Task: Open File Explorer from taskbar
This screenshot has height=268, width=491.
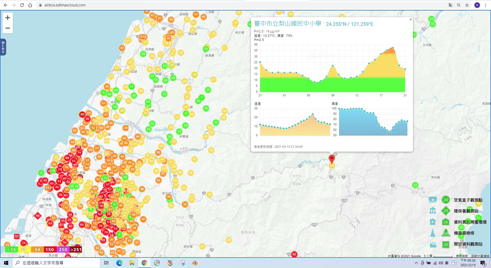Action: click(132, 263)
